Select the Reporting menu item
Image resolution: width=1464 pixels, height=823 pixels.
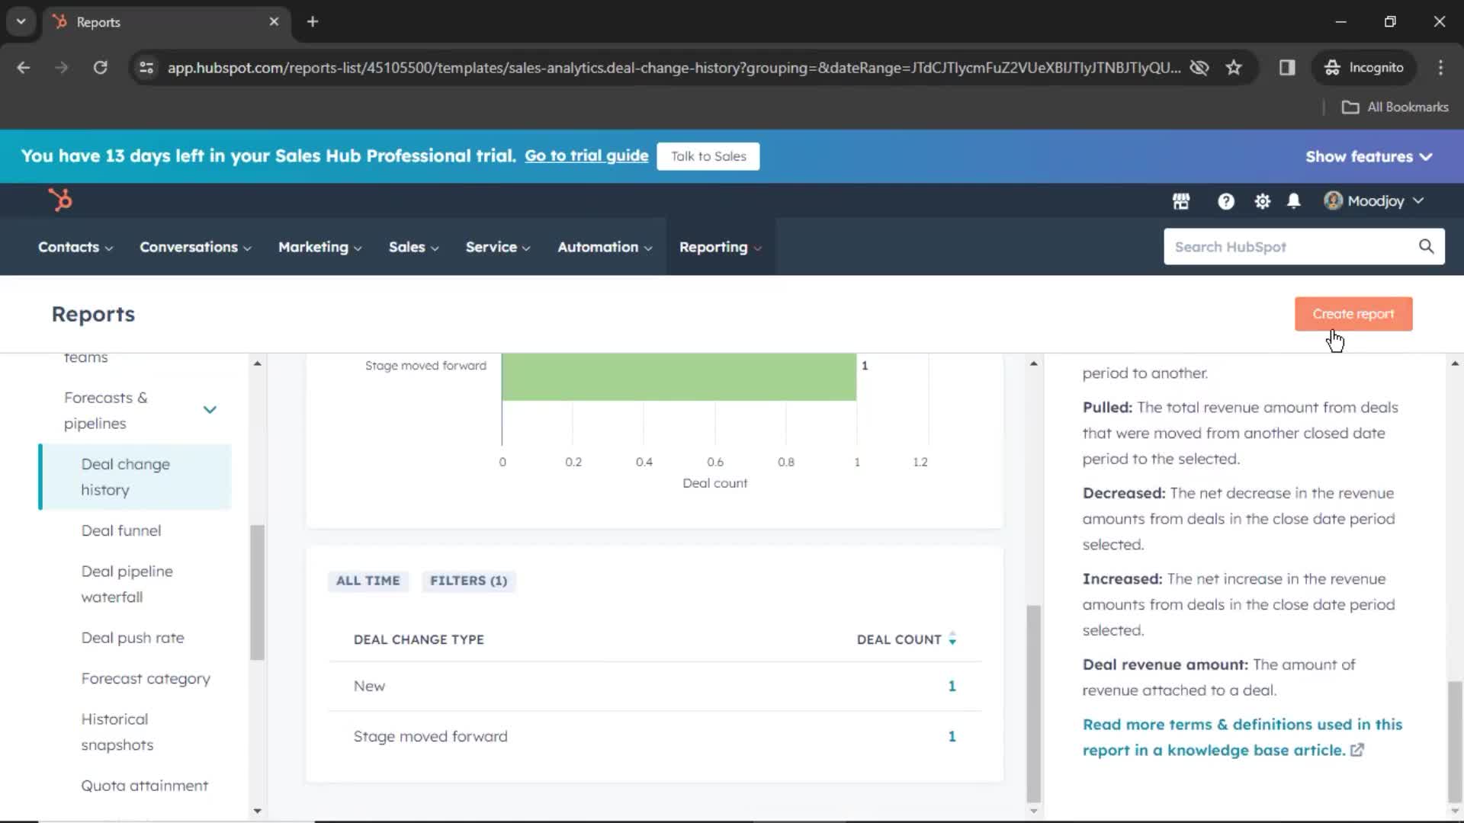coord(714,246)
